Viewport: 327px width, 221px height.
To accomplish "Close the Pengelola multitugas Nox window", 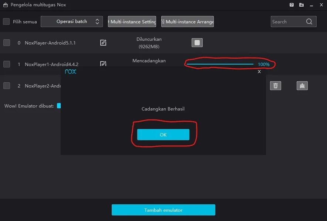I will click(x=321, y=5).
